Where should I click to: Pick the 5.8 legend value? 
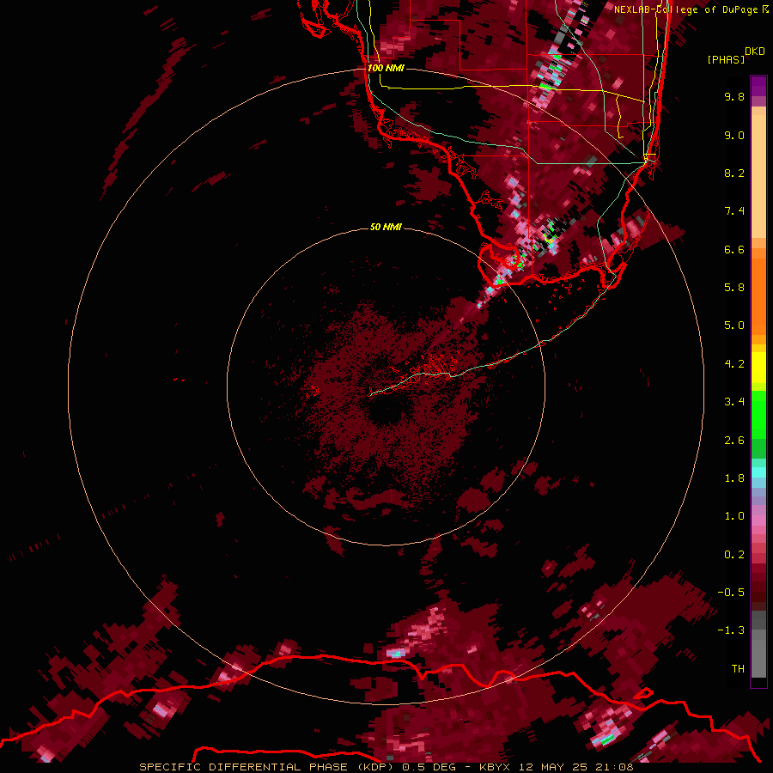pos(734,288)
